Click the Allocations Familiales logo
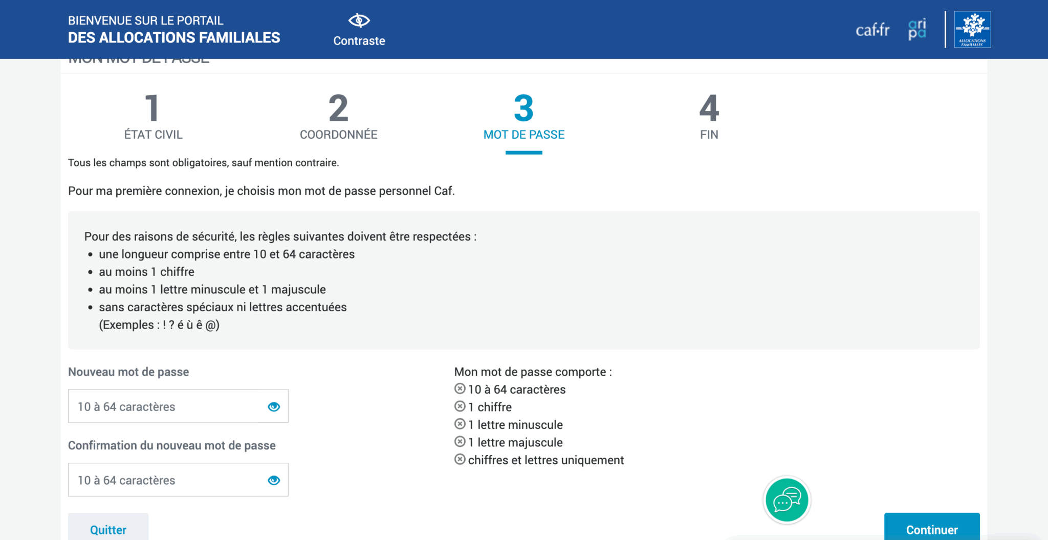 pos(972,30)
